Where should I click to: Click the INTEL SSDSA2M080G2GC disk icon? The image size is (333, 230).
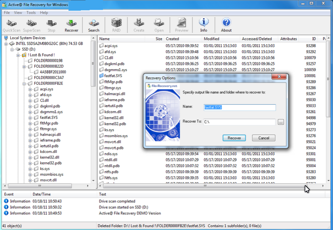(12, 43)
